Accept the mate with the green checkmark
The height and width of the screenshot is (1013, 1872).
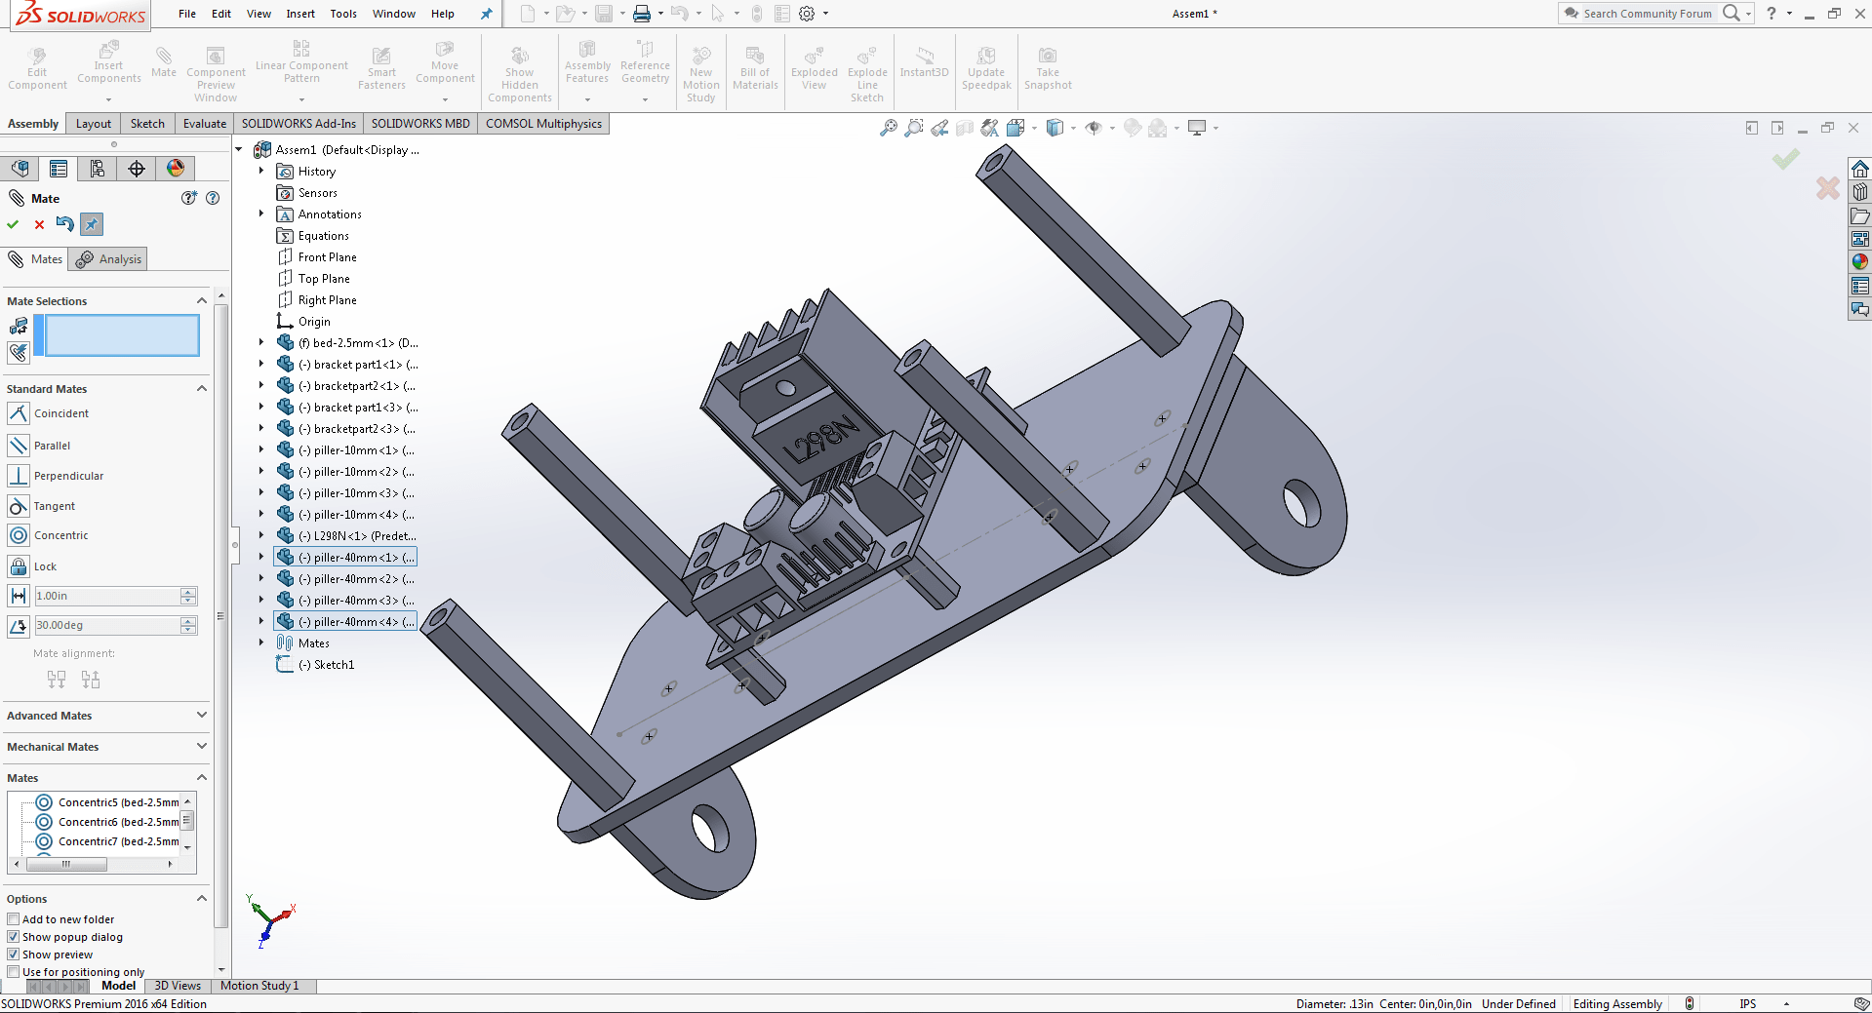(13, 224)
